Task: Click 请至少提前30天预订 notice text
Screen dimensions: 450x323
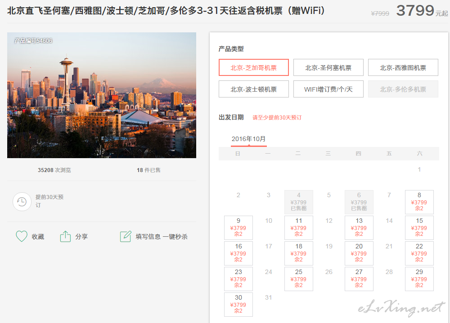Action: point(277,118)
